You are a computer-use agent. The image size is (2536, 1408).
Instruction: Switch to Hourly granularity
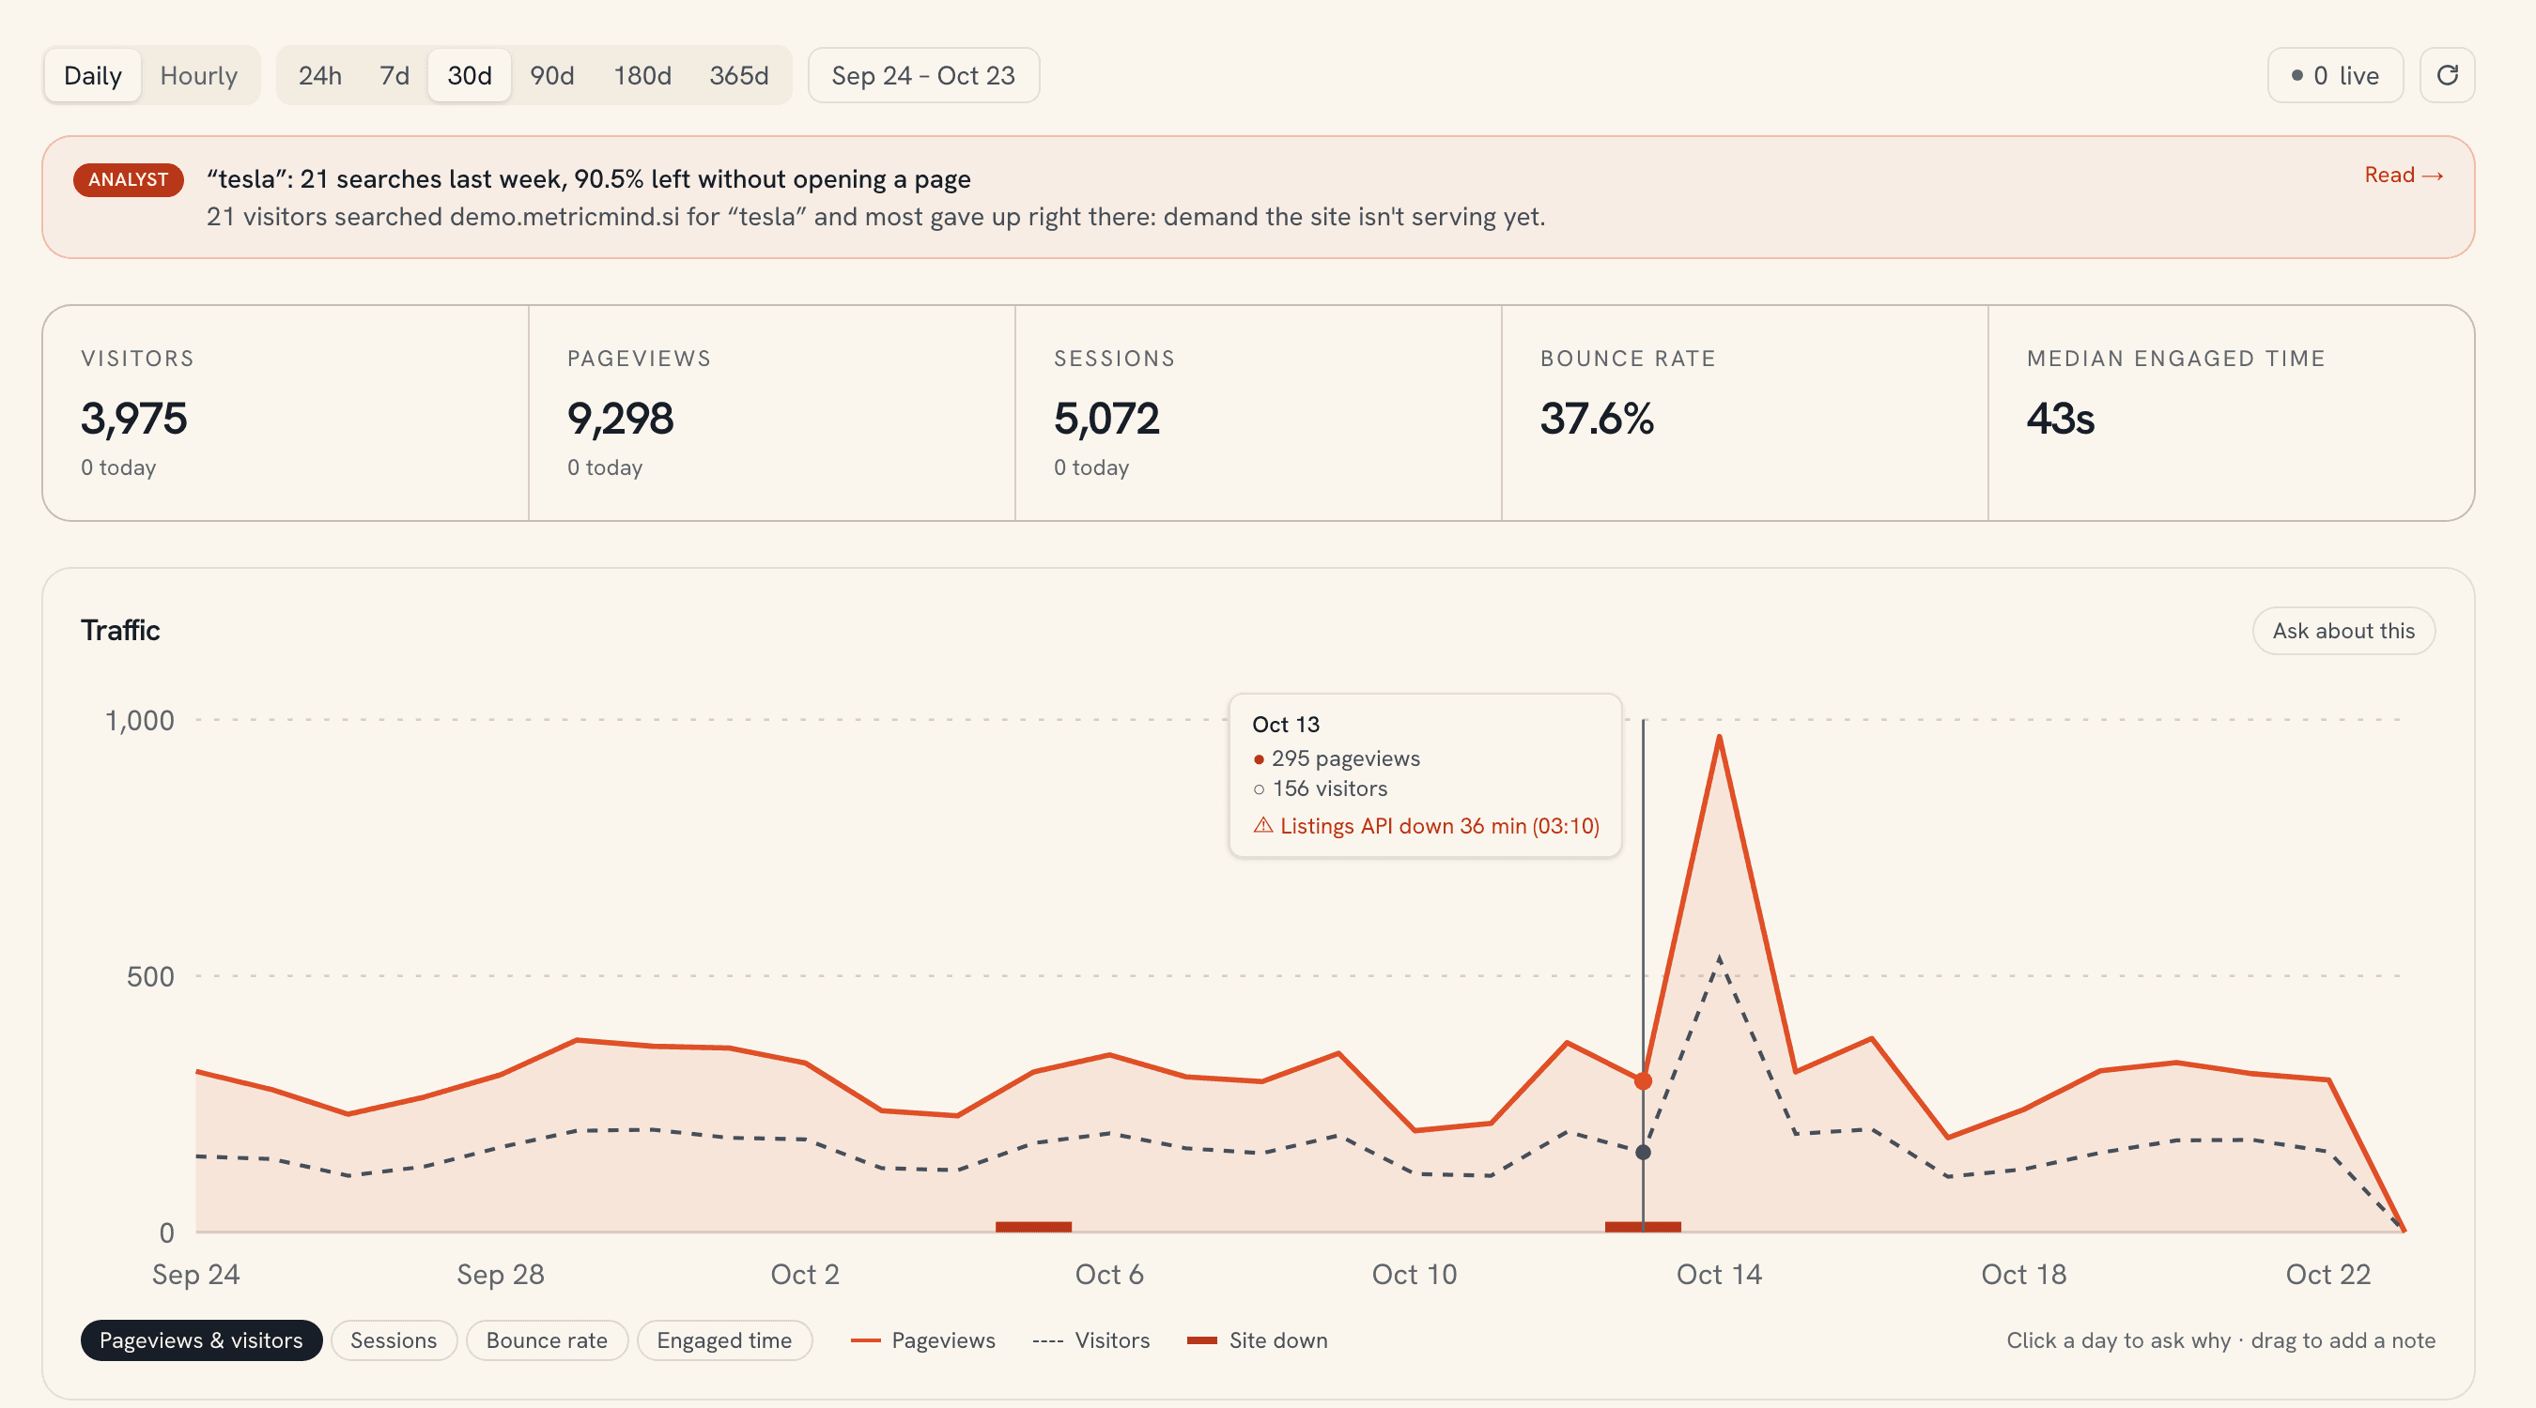199,75
